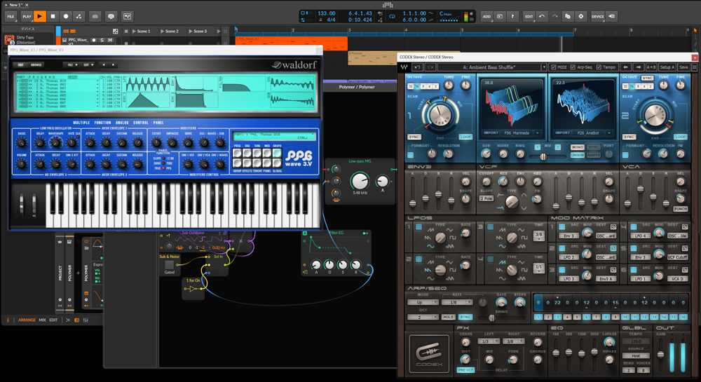Toggle PRE VCF button in FX section
Image resolution: width=701 pixels, height=382 pixels.
pyautogui.click(x=465, y=370)
